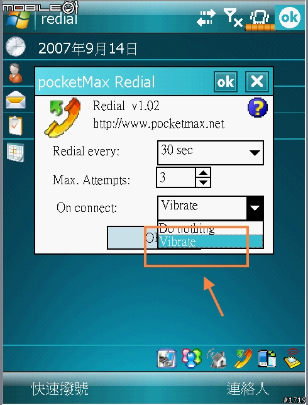The height and width of the screenshot is (405, 308).
Task: Open the wireless home tray icon
Action: click(217, 358)
